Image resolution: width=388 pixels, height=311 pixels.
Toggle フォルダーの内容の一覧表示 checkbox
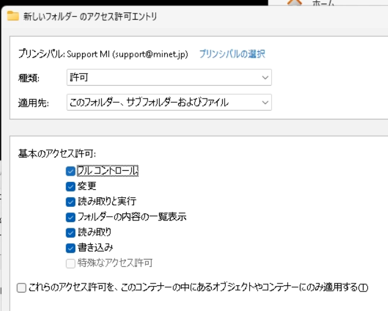coord(70,217)
